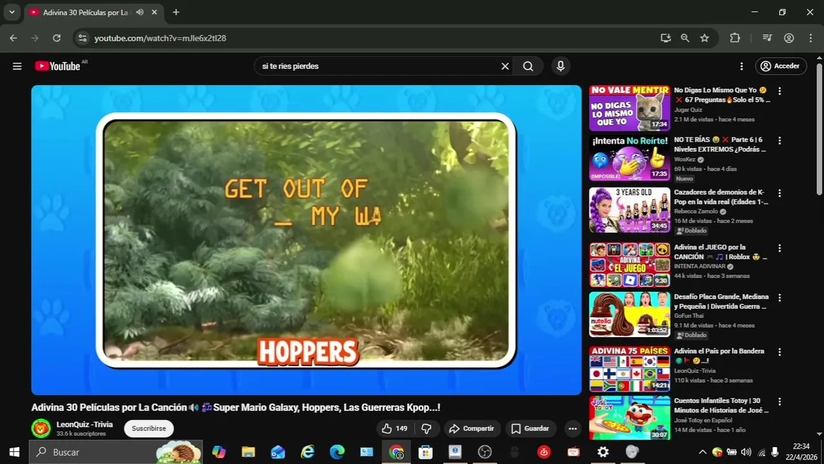Open the 'Cazadores de demonios de K-Pop' thumbnail
The image size is (824, 464).
point(629,210)
